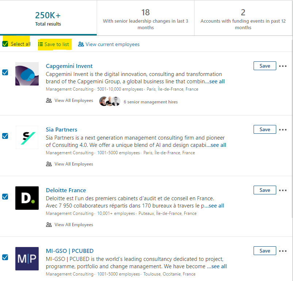Open Deloitte France three-dot options menu

click(x=283, y=190)
